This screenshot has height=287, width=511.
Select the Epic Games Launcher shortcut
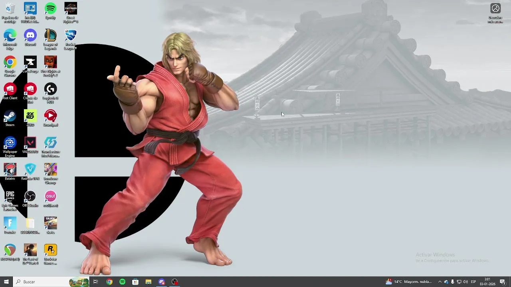10,200
